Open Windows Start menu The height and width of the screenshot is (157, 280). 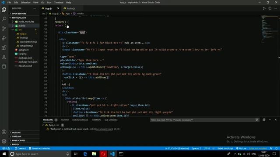point(4,154)
